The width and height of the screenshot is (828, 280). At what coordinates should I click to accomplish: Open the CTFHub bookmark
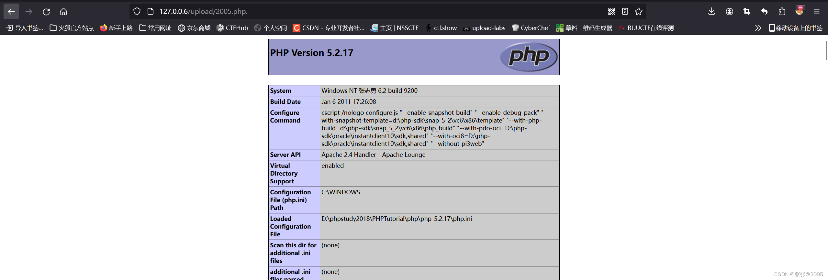pyautogui.click(x=232, y=28)
